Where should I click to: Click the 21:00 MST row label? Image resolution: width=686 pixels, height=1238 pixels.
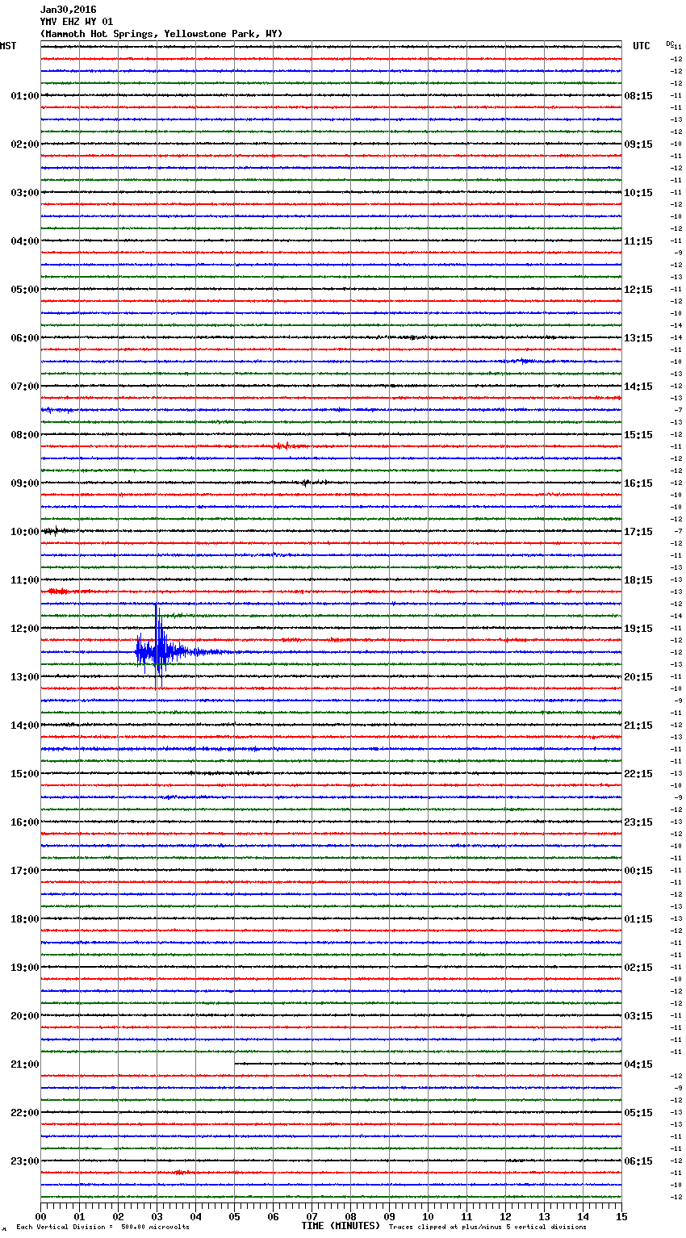[25, 1064]
